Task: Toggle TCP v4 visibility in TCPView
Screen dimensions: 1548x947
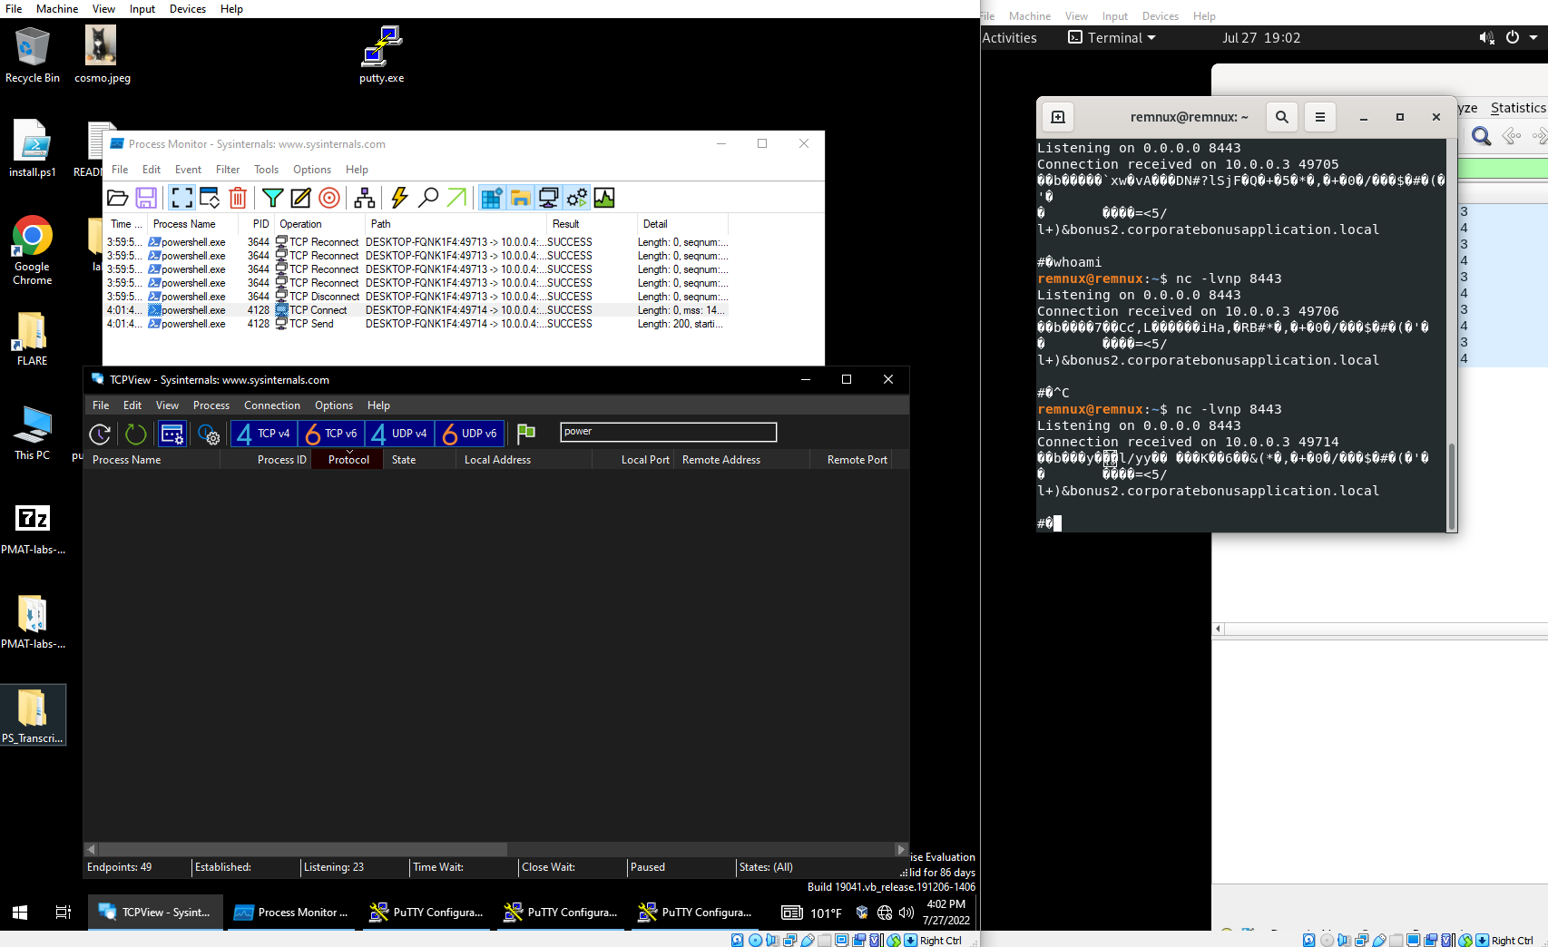Action: coord(262,434)
